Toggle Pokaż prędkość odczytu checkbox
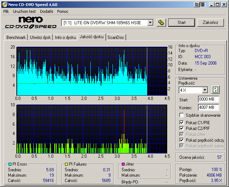This screenshot has height=187, width=229. [x=181, y=140]
